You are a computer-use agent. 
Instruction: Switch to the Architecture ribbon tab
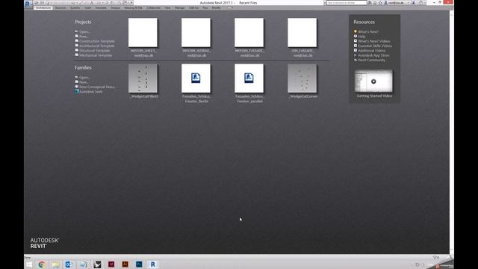pos(43,8)
